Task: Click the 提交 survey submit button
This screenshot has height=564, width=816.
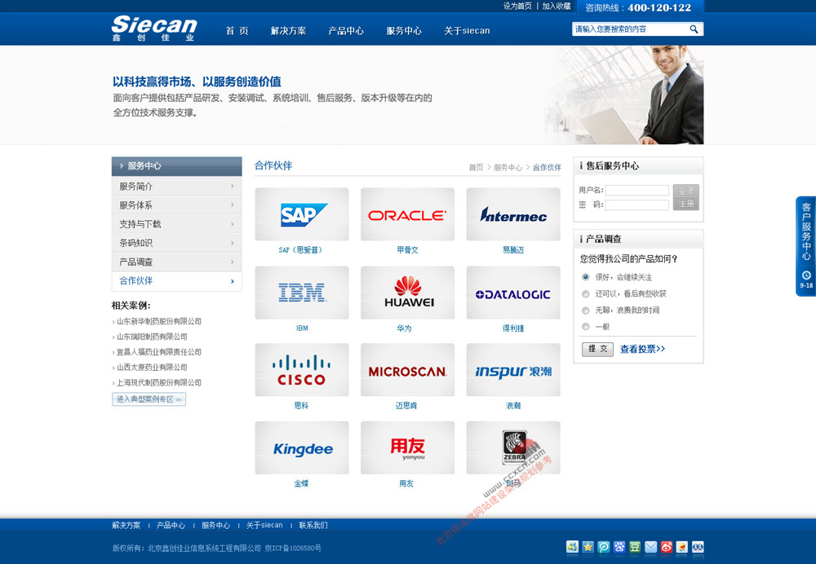Action: pos(597,349)
